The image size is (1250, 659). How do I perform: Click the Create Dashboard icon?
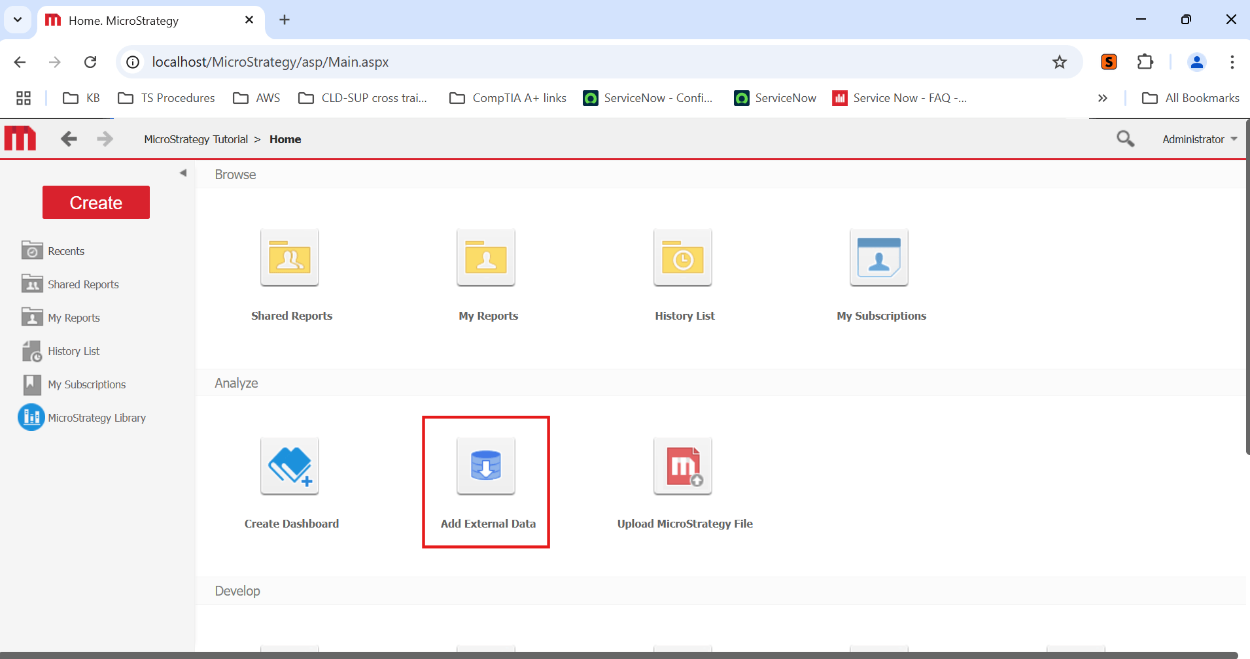290,466
